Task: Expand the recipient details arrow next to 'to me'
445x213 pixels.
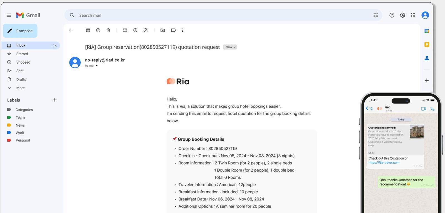Action: coord(97,66)
